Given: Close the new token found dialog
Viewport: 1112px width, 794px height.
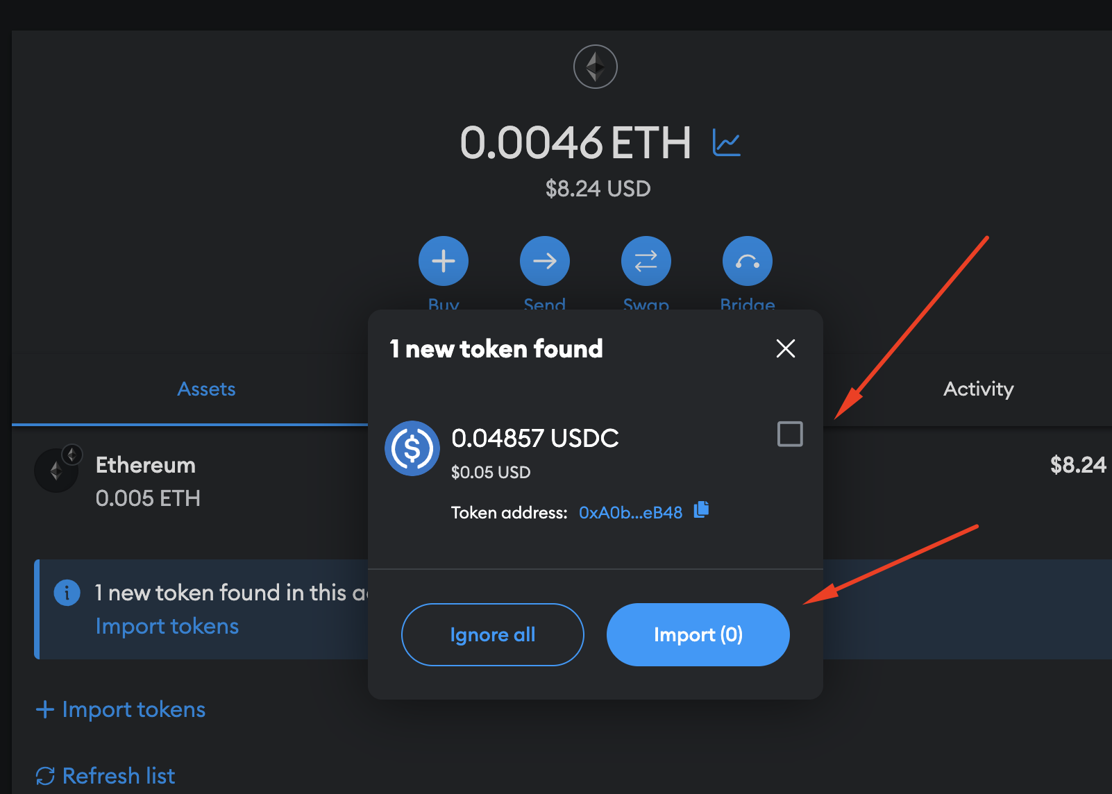Looking at the screenshot, I should point(785,348).
